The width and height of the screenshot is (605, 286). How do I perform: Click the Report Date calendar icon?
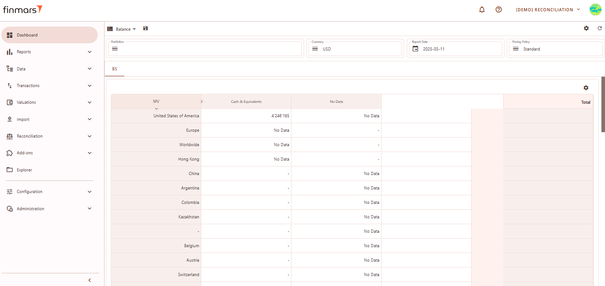[x=415, y=49]
